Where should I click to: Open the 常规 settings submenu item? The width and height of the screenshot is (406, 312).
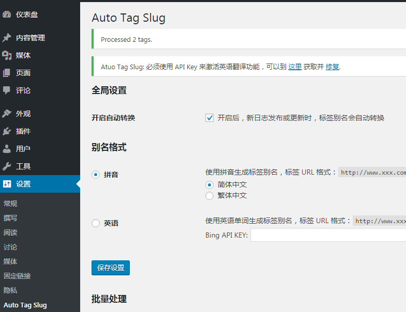coord(10,204)
